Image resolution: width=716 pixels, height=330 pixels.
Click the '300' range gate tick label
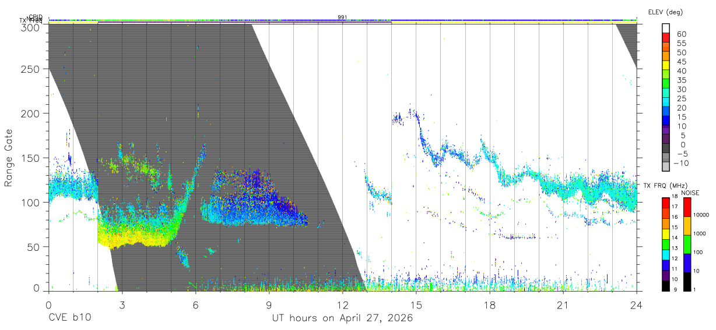click(x=31, y=27)
